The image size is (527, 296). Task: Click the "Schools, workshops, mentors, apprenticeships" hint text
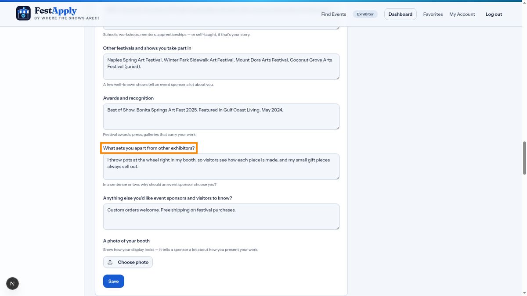click(177, 35)
